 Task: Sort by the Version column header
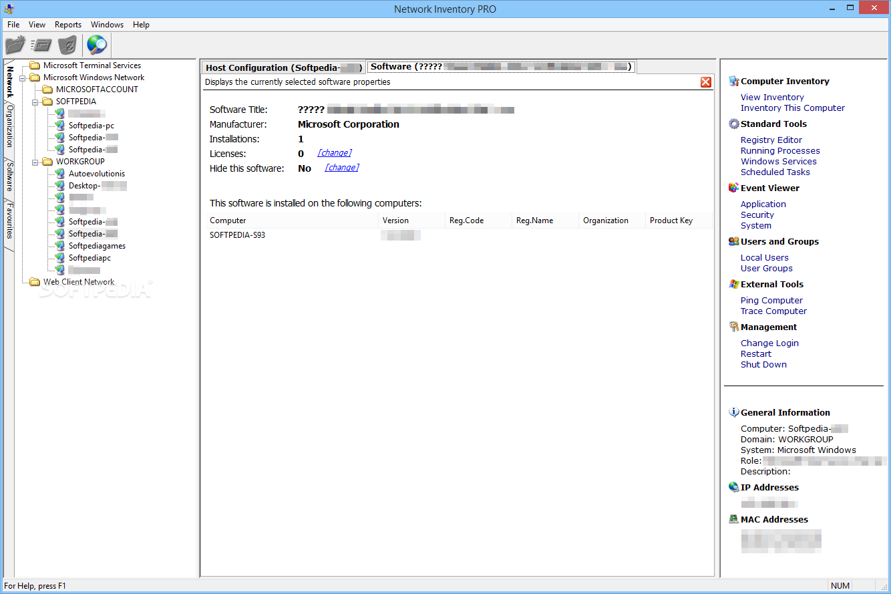[411, 220]
